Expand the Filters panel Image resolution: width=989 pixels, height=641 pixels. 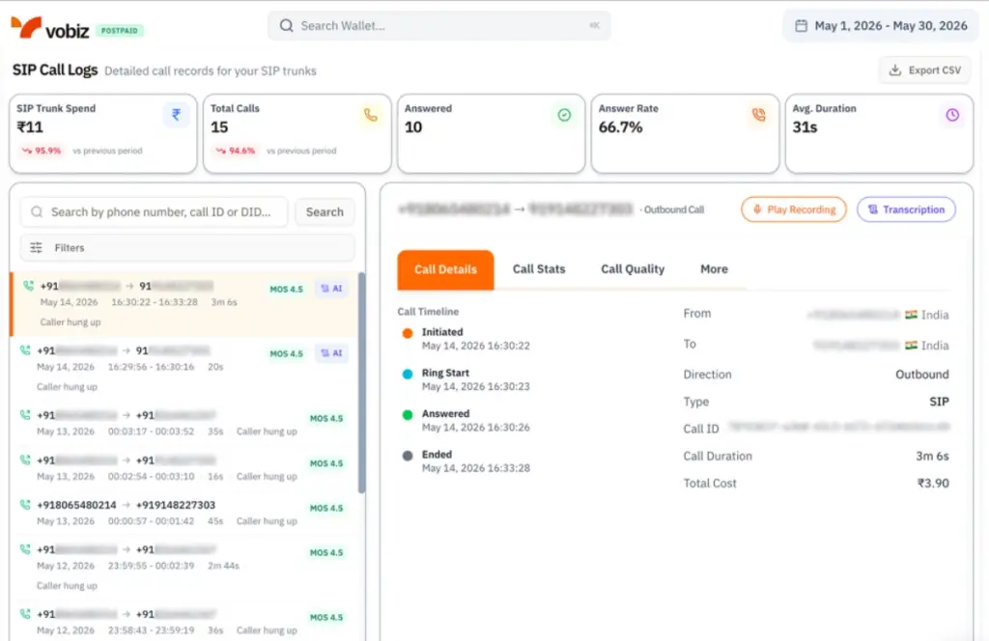click(x=187, y=248)
